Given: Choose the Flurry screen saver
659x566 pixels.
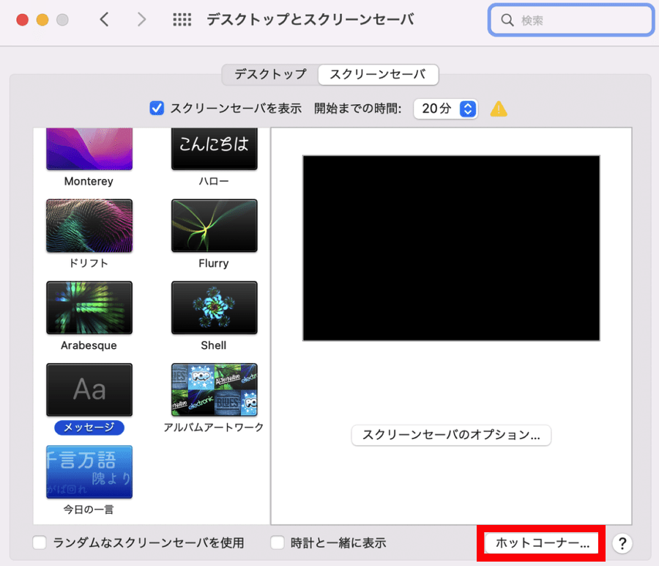Looking at the screenshot, I should [215, 226].
